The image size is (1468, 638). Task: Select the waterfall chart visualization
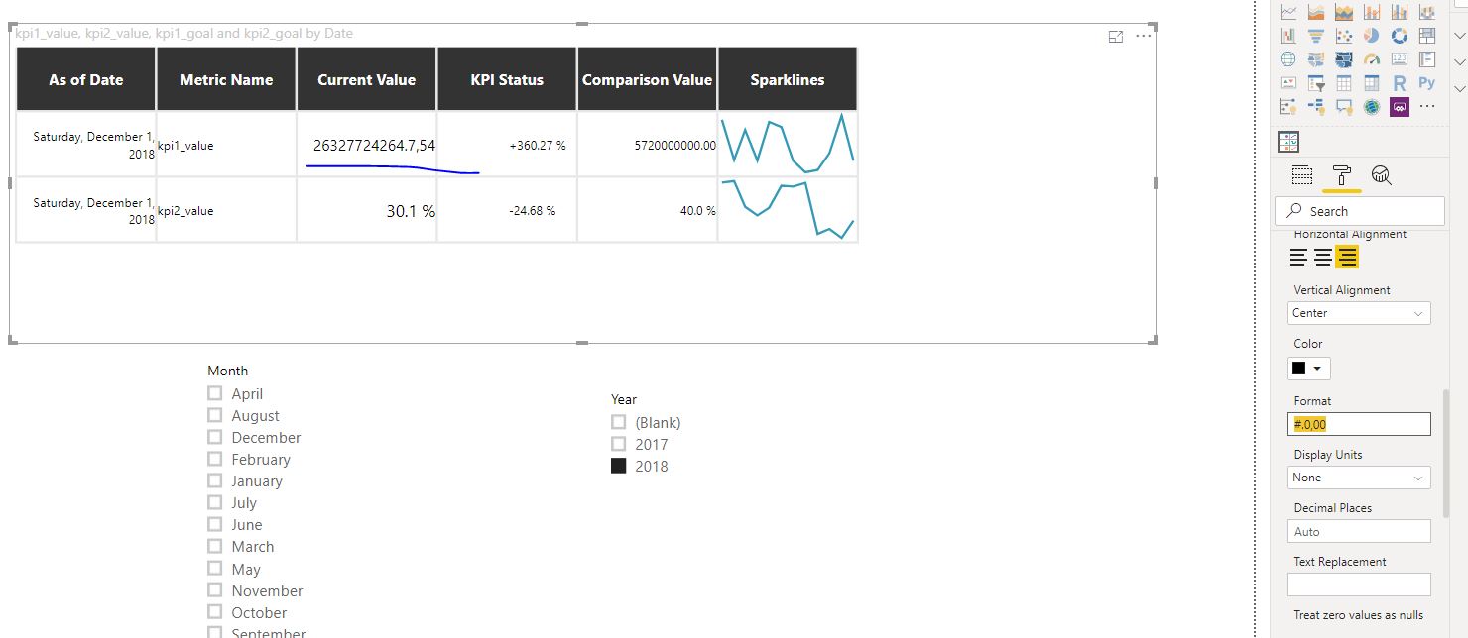point(1288,36)
